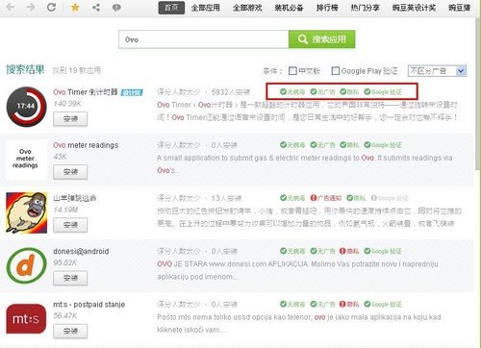Open the orange d donesi app icon
This screenshot has width=481, height=348.
tap(27, 265)
